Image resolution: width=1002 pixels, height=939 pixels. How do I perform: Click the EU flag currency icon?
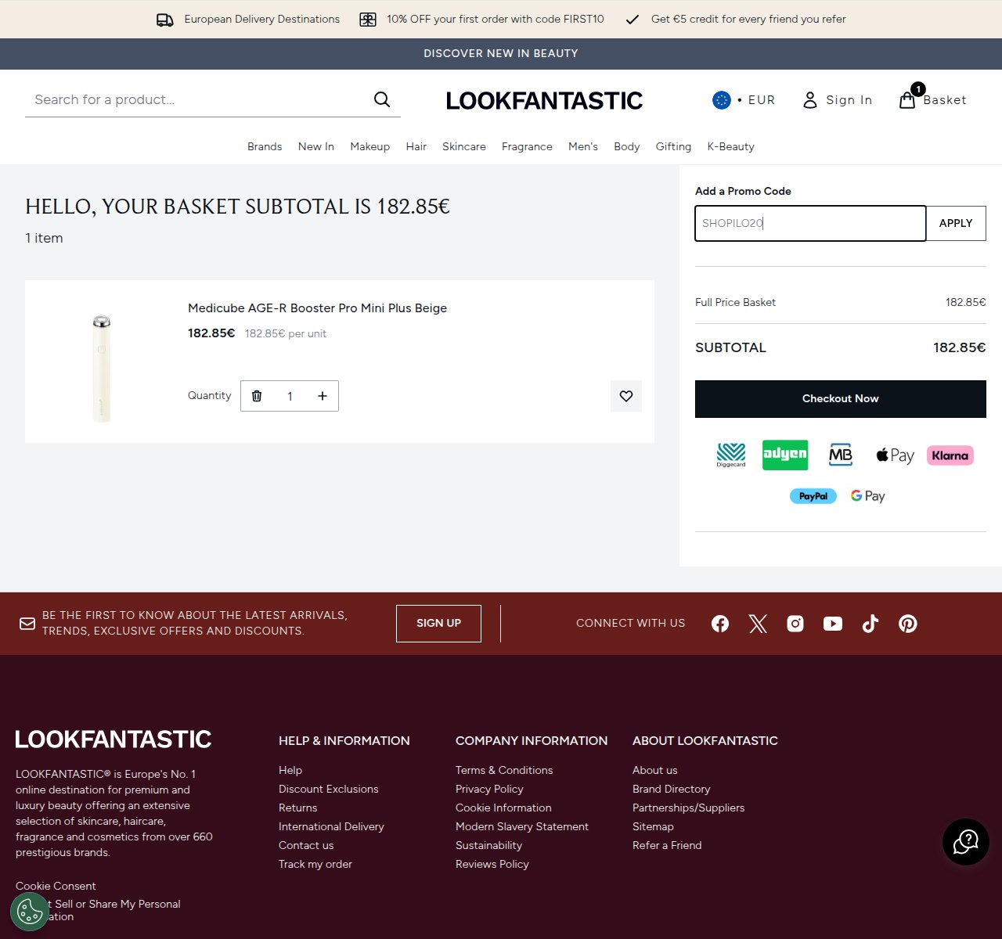[722, 100]
